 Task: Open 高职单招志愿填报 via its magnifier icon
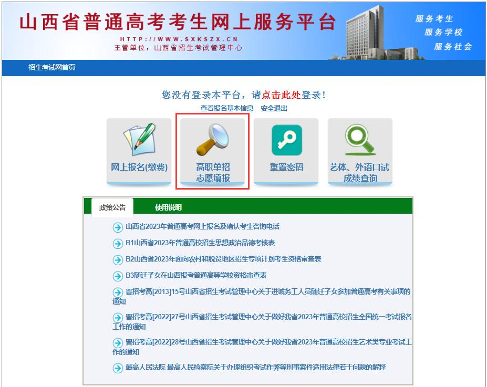click(212, 140)
